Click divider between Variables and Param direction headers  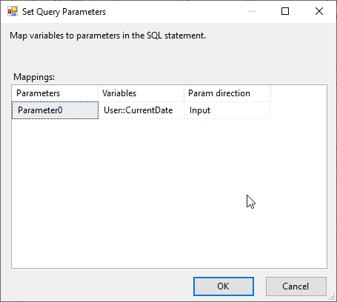[184, 93]
